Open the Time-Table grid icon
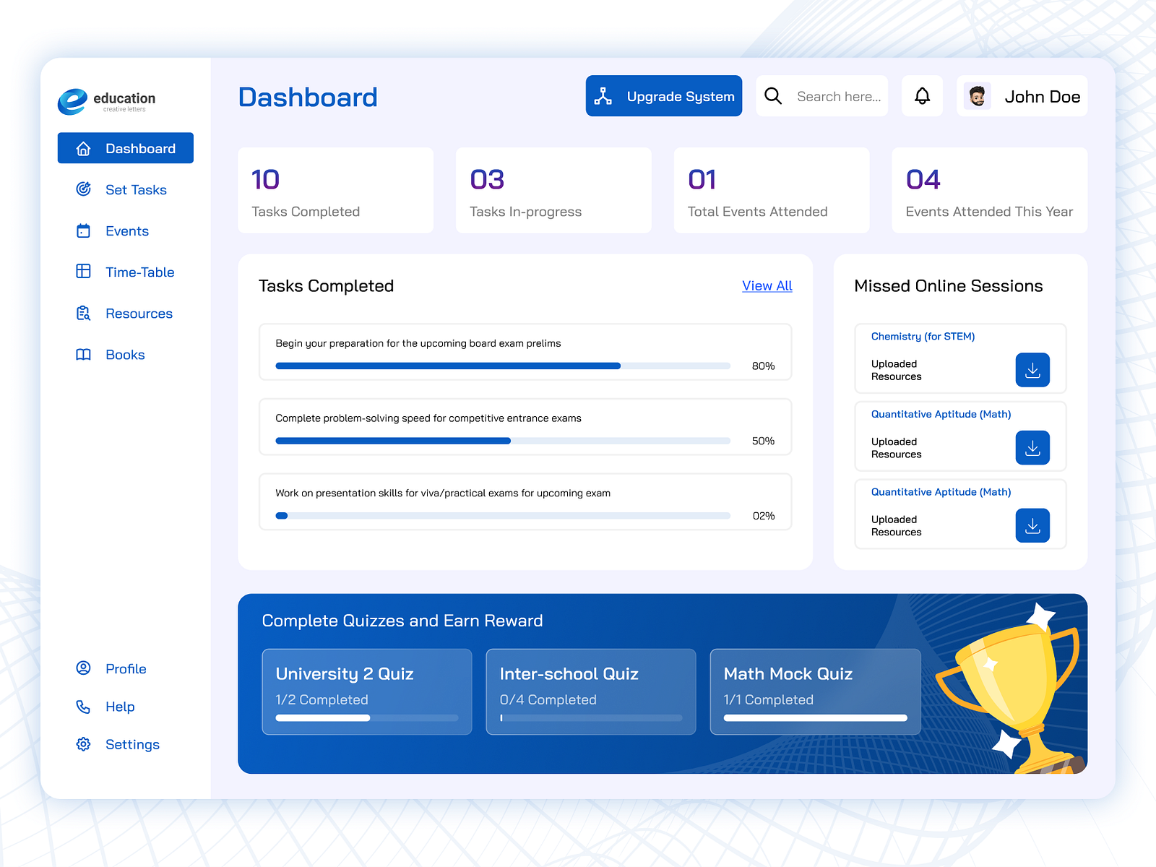Viewport: 1156px width, 867px height. tap(83, 272)
